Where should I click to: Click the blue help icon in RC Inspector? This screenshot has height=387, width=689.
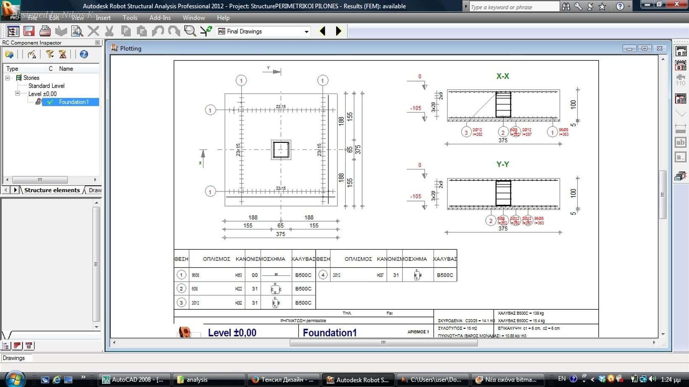pyautogui.click(x=84, y=54)
